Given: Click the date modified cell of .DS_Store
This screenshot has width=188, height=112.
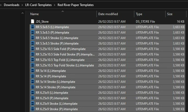Looking at the screenshot, I should 112,22.
